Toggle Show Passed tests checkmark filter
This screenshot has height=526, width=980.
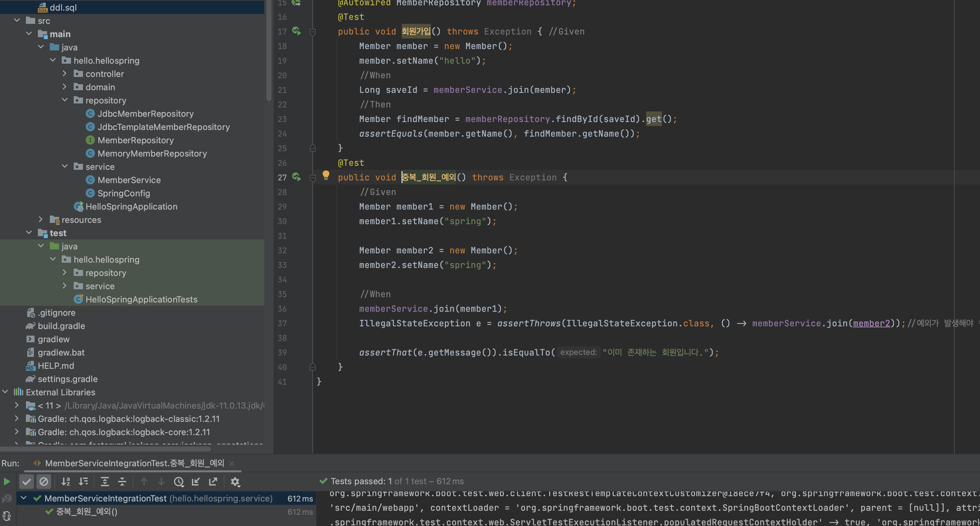[26, 482]
